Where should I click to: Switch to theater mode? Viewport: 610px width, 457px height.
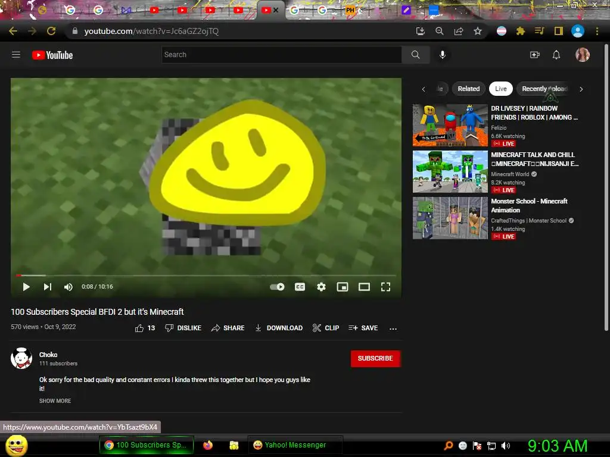[364, 287]
